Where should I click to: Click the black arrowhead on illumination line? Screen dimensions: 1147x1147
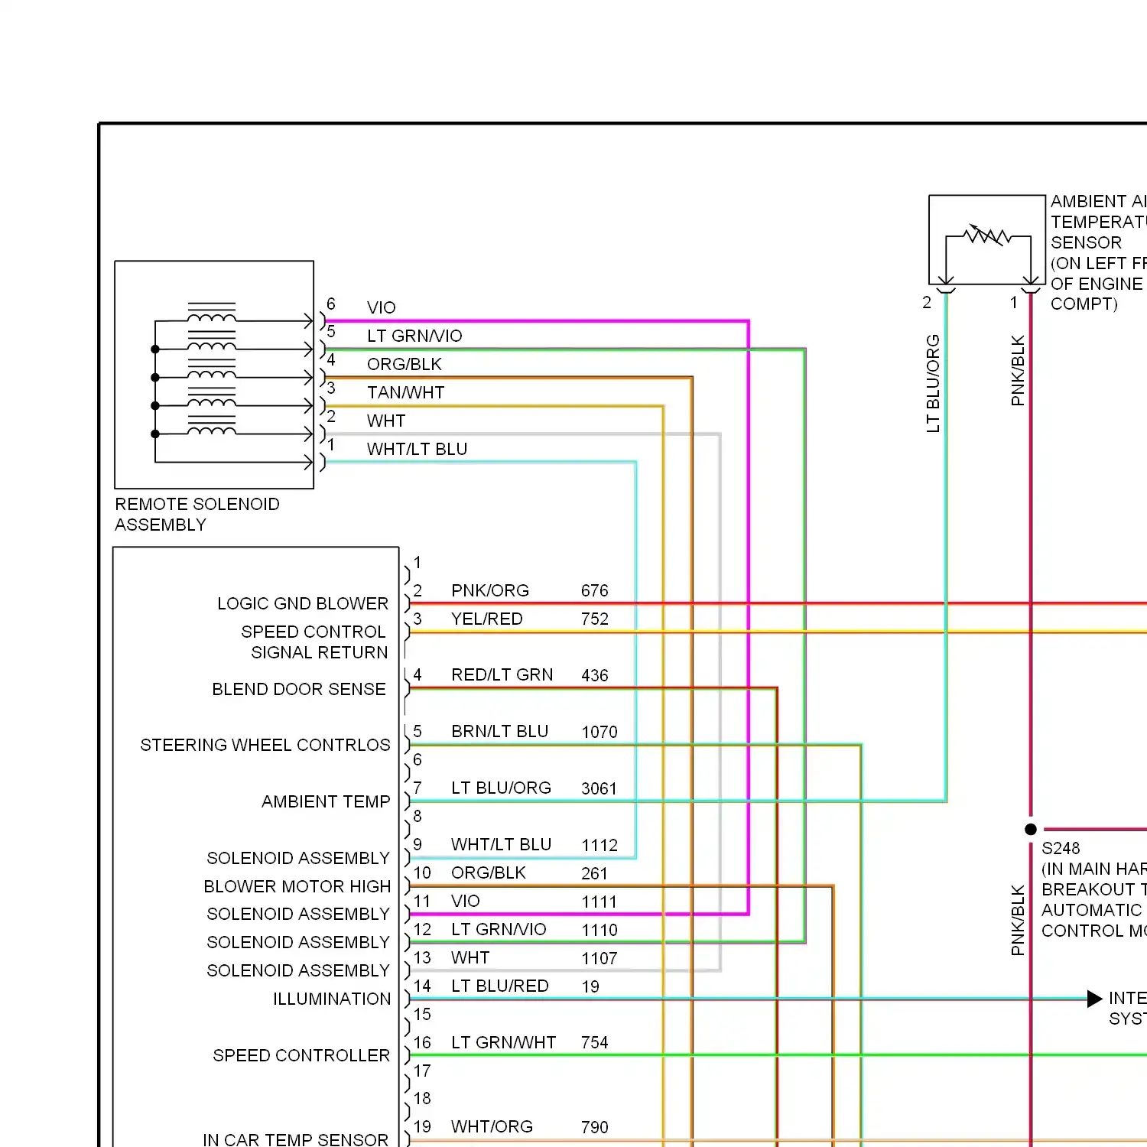point(1095,999)
